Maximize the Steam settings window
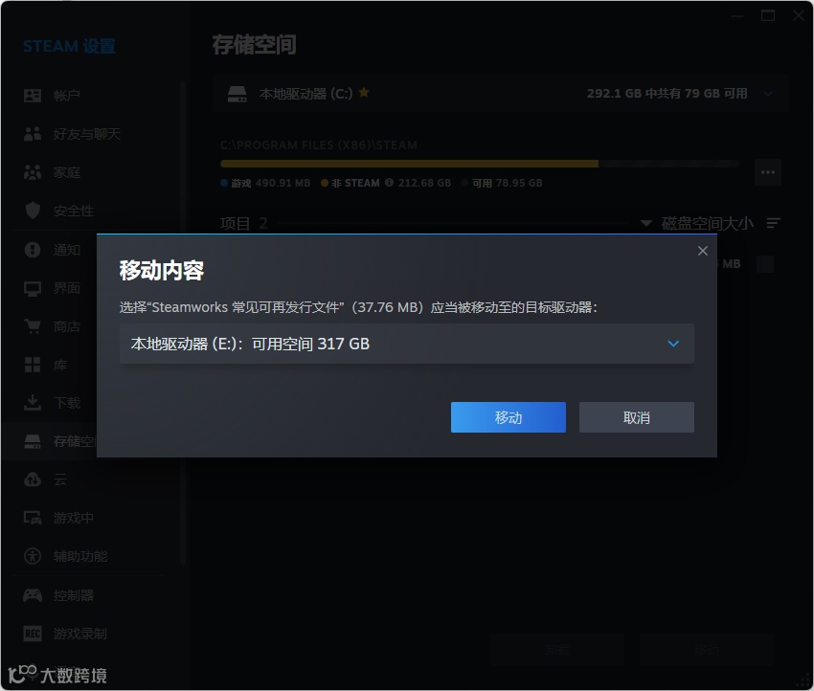This screenshot has width=814, height=691. pyautogui.click(x=768, y=15)
